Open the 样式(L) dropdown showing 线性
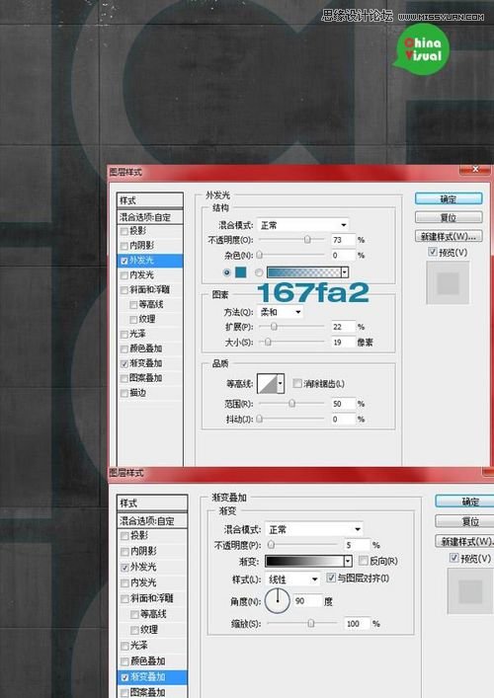This screenshot has width=494, height=698. coord(292,580)
